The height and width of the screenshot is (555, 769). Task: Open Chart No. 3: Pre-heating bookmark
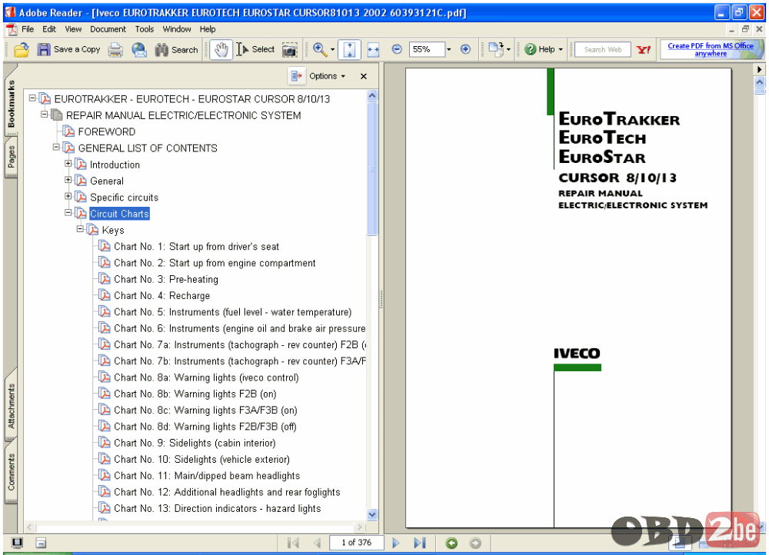pyautogui.click(x=166, y=279)
